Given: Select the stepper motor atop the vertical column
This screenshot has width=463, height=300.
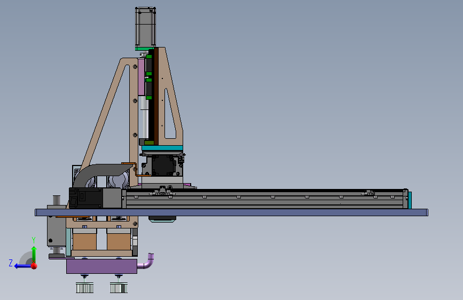Looking at the screenshot, I should tap(146, 27).
